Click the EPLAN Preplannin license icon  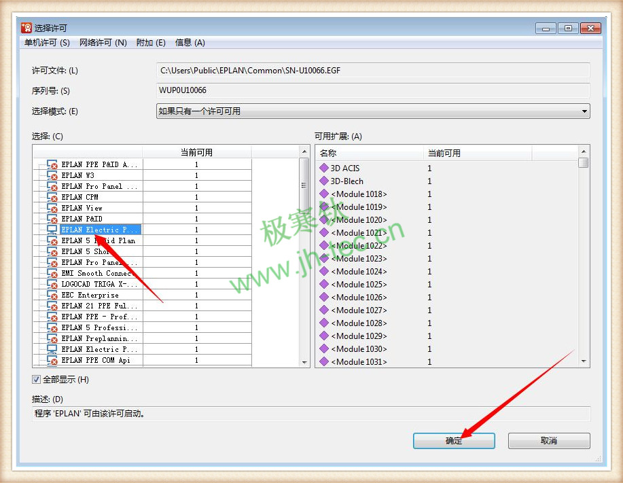click(52, 338)
